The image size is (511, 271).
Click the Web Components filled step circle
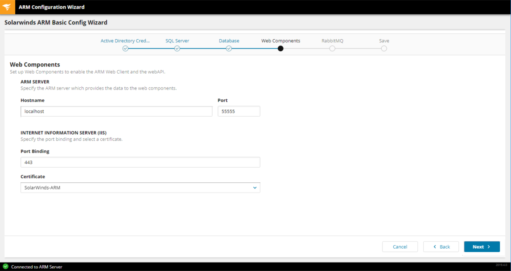tap(280, 49)
